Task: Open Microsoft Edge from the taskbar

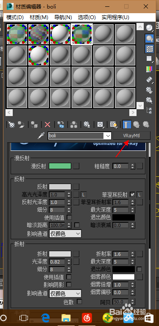Action: pyautogui.click(x=45, y=318)
